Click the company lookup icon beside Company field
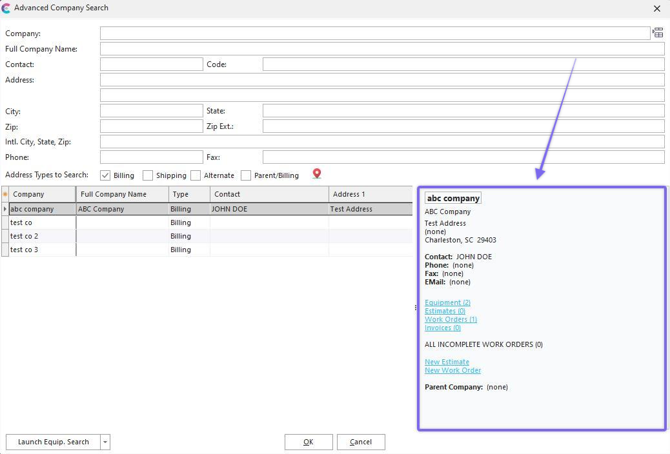The width and height of the screenshot is (670, 454). click(658, 33)
